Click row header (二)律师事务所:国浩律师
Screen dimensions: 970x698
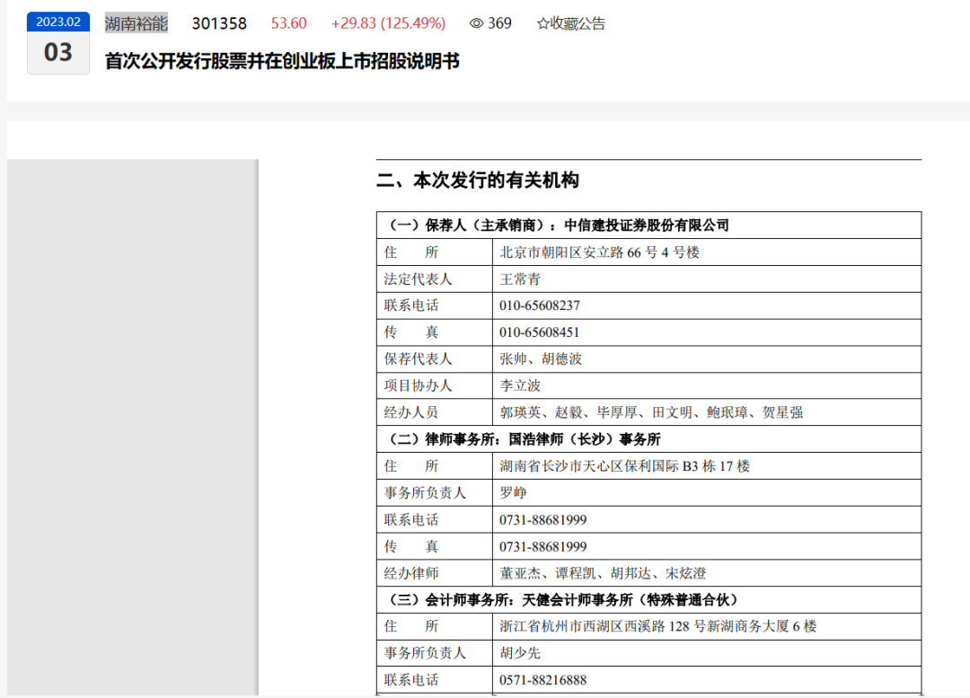(649, 439)
